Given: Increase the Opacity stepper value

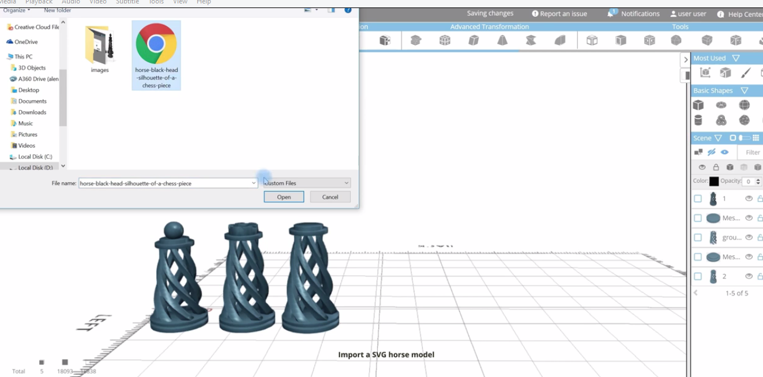Looking at the screenshot, I should pos(758,179).
